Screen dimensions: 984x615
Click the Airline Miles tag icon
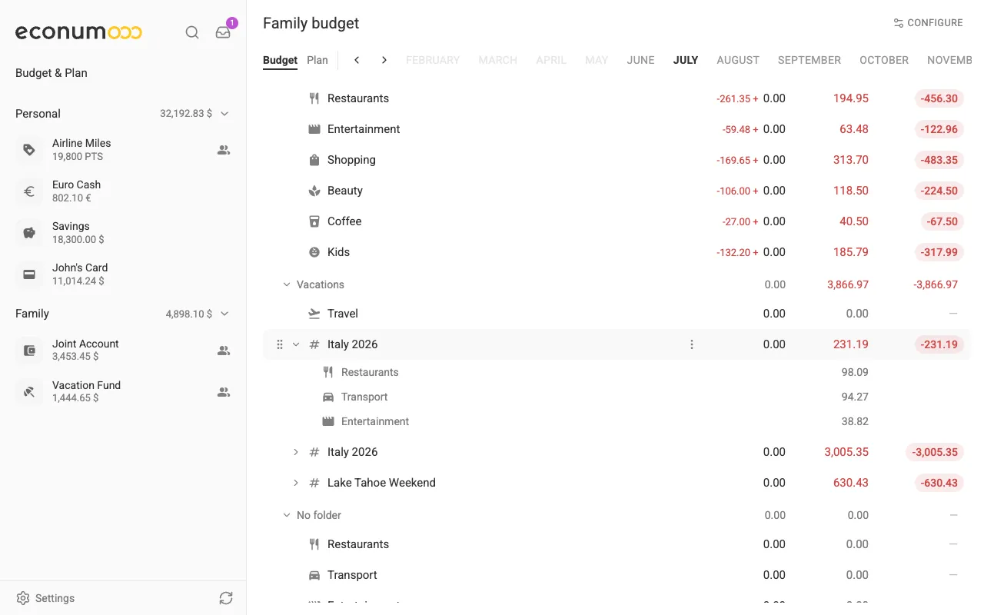tap(29, 150)
